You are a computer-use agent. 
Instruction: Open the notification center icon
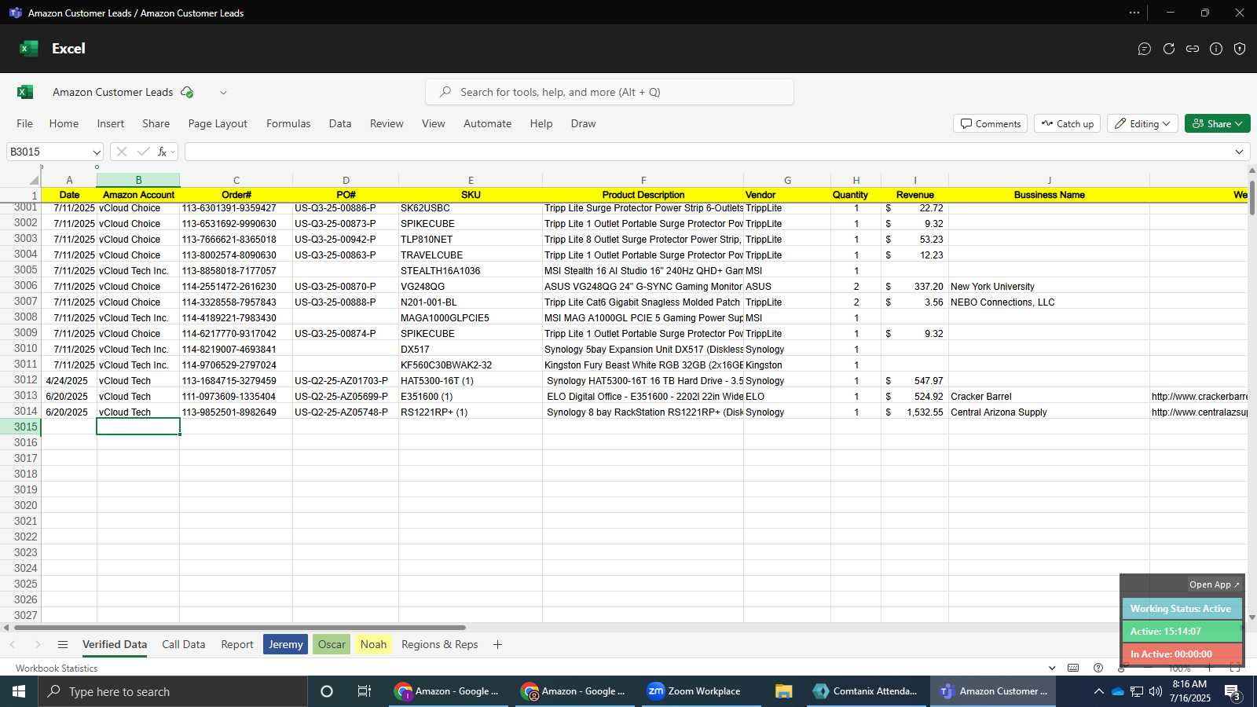[1232, 692]
